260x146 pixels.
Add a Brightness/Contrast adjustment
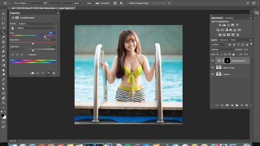(x=220, y=25)
